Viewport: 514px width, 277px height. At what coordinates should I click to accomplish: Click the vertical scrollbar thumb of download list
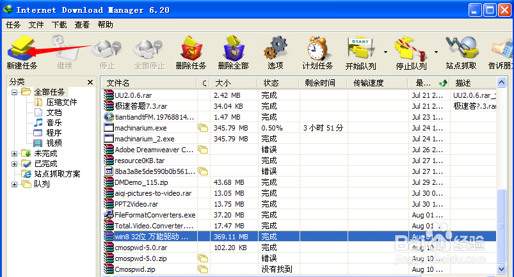tap(502, 226)
